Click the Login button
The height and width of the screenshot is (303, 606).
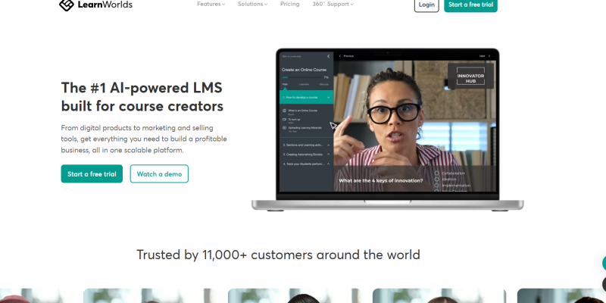(426, 5)
